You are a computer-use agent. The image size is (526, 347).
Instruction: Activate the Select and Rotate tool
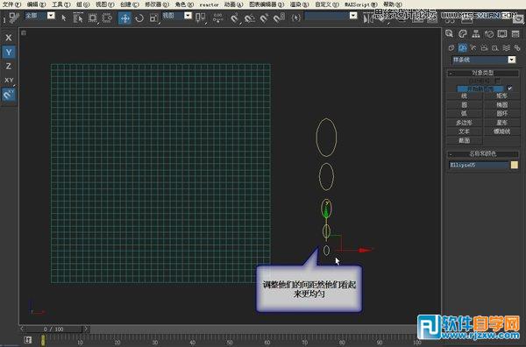click(x=139, y=18)
